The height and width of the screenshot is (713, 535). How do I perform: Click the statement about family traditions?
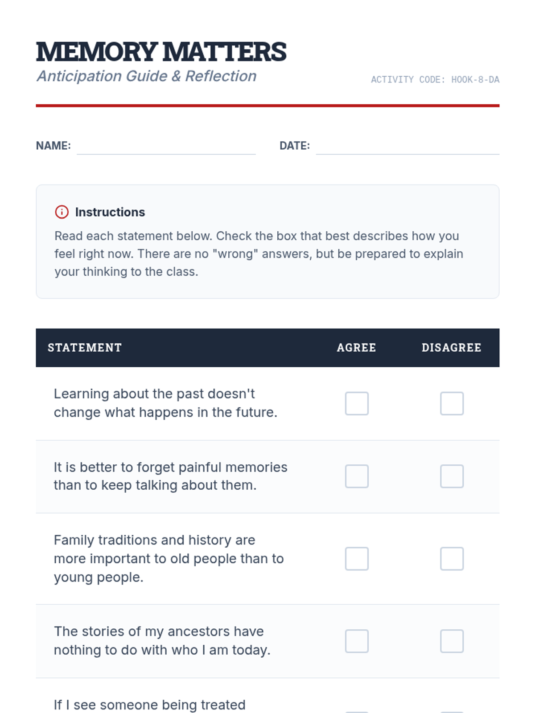169,558
